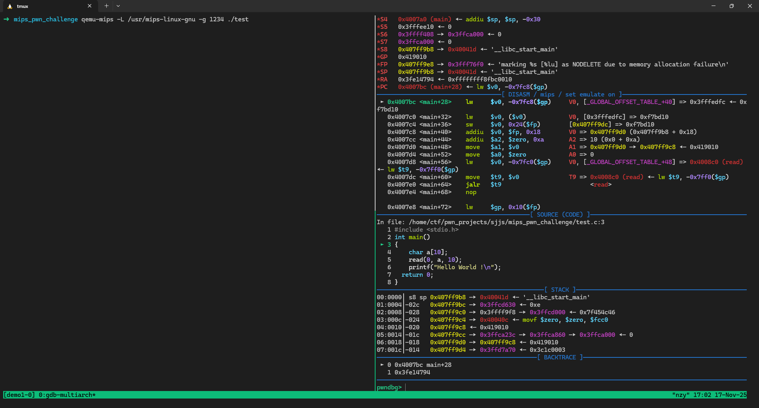Click the STACK section header
Viewport: 759px width, 408px height.
coord(560,290)
